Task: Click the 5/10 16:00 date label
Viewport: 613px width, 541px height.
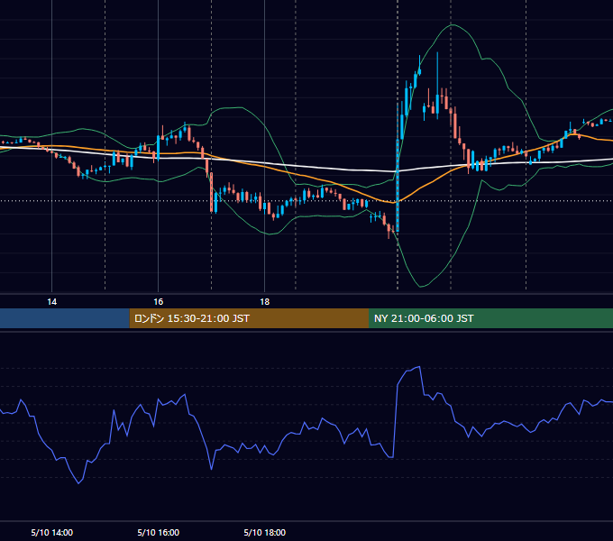Action: tap(159, 532)
